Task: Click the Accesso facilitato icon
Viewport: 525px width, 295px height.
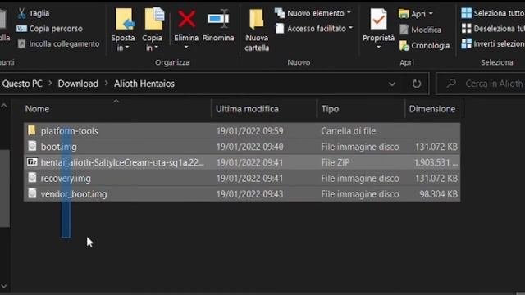Action: 280,29
